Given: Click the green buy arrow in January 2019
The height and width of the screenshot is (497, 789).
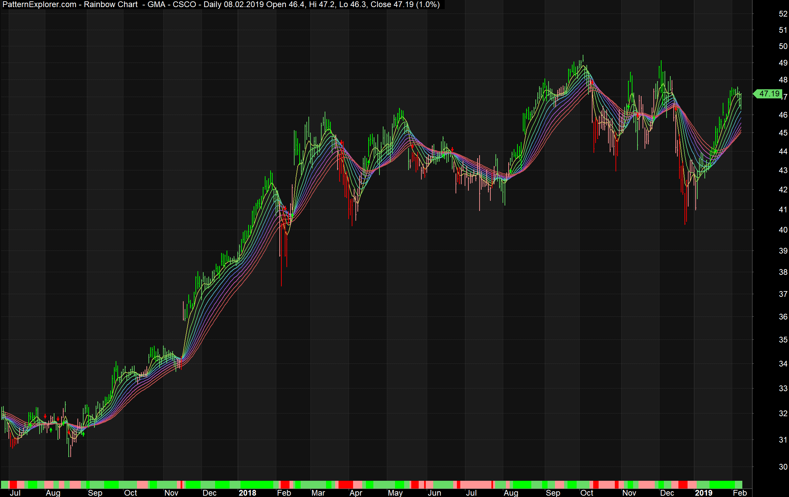Looking at the screenshot, I should [x=716, y=151].
